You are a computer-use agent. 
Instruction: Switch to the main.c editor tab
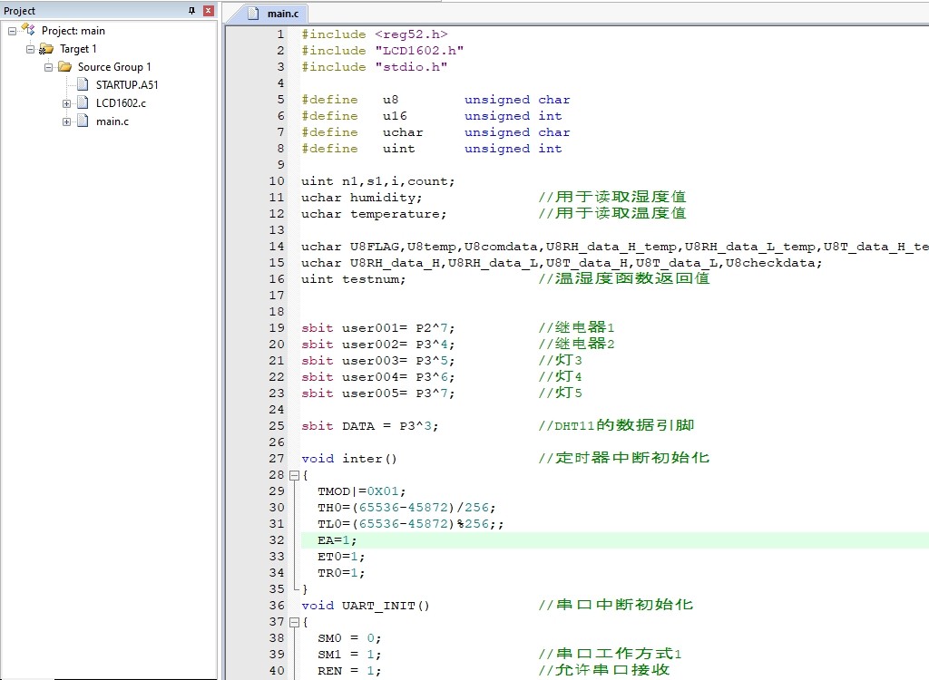pyautogui.click(x=275, y=14)
